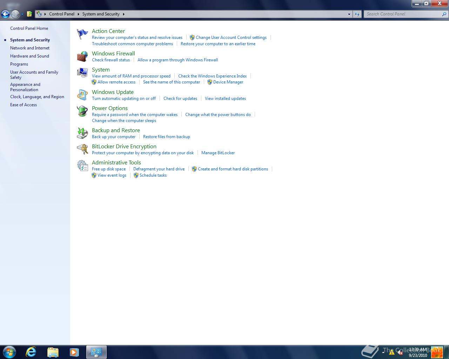Open Internet Explorer from the taskbar

click(x=31, y=352)
